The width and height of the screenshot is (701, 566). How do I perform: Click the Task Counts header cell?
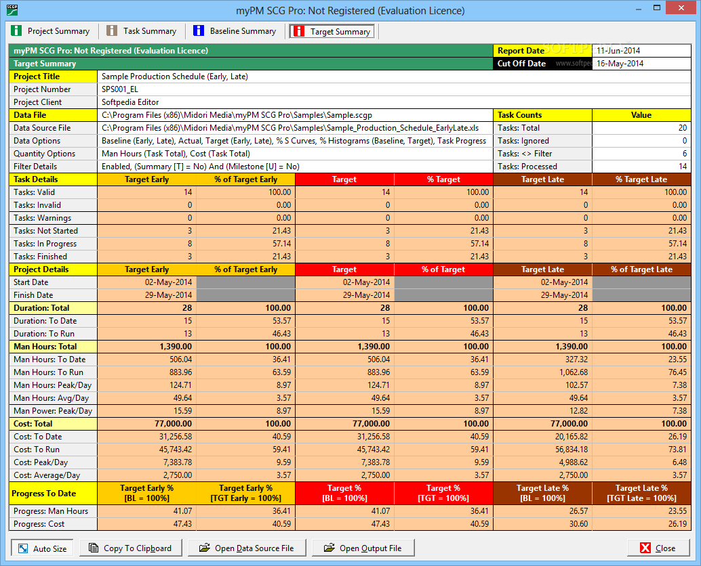click(x=543, y=115)
